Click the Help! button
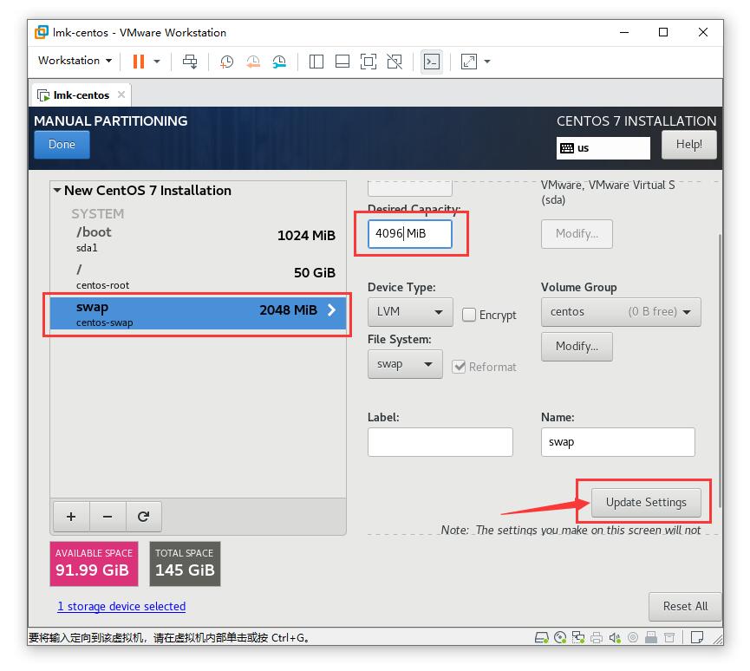Image resolution: width=750 pixels, height=671 pixels. pos(688,145)
